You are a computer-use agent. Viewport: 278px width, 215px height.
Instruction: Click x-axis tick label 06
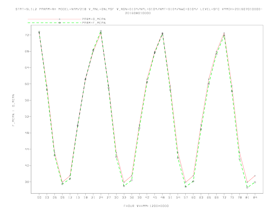tap(55, 197)
